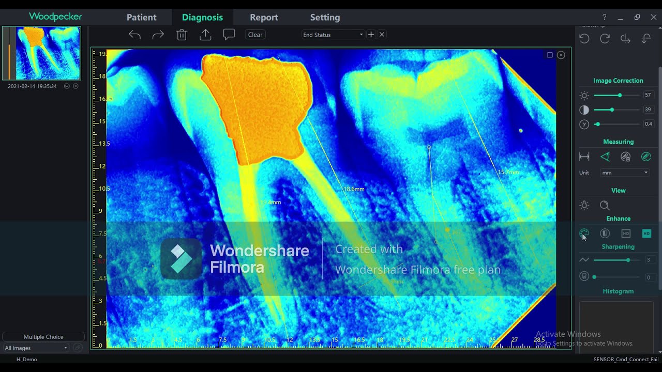Viewport: 662px width, 372px height.
Task: Click the brightness sun icon
Action: point(584,96)
